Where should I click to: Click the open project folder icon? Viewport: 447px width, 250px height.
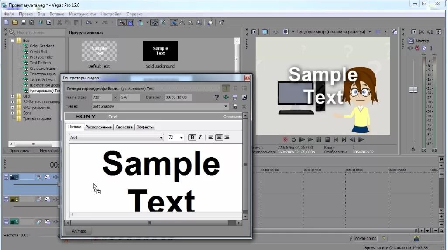click(x=15, y=22)
